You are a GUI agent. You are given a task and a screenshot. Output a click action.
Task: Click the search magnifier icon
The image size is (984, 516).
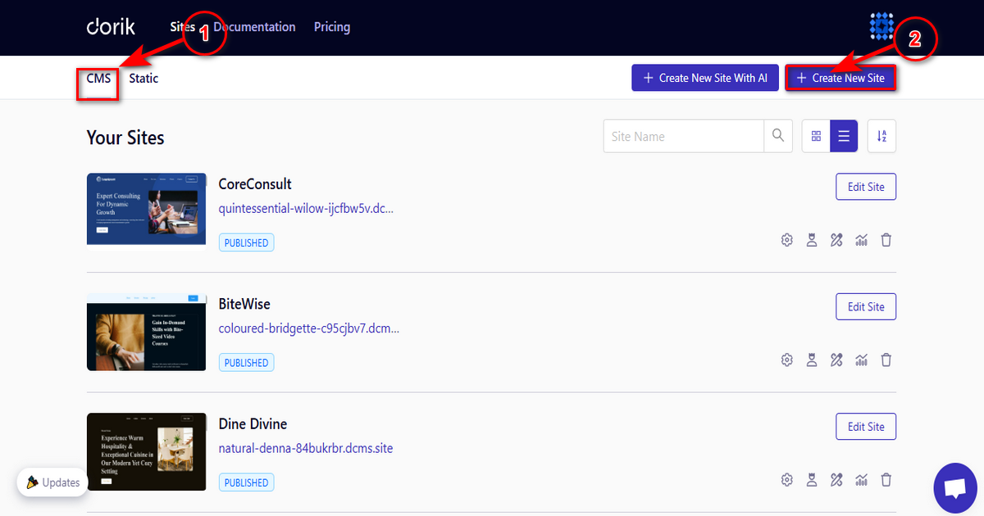point(778,136)
